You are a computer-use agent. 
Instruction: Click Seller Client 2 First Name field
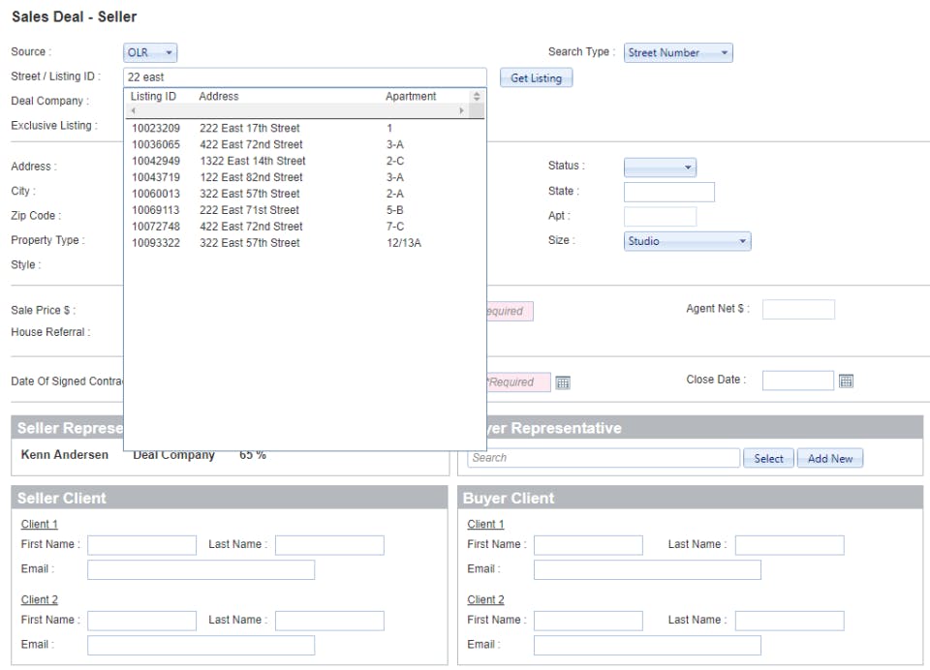(x=141, y=621)
